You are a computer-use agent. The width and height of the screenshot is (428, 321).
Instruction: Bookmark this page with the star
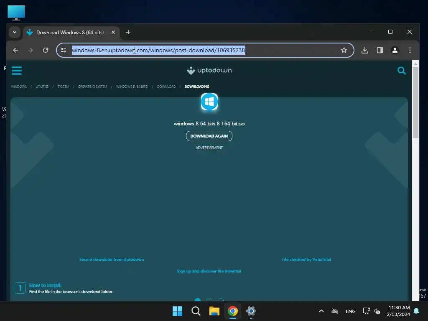click(x=344, y=50)
